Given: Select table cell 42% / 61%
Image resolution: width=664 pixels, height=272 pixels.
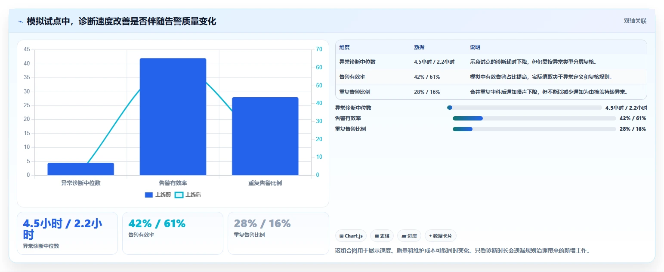Looking at the screenshot, I should pos(427,77).
